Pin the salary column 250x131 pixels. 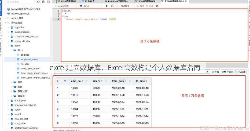click(106, 81)
